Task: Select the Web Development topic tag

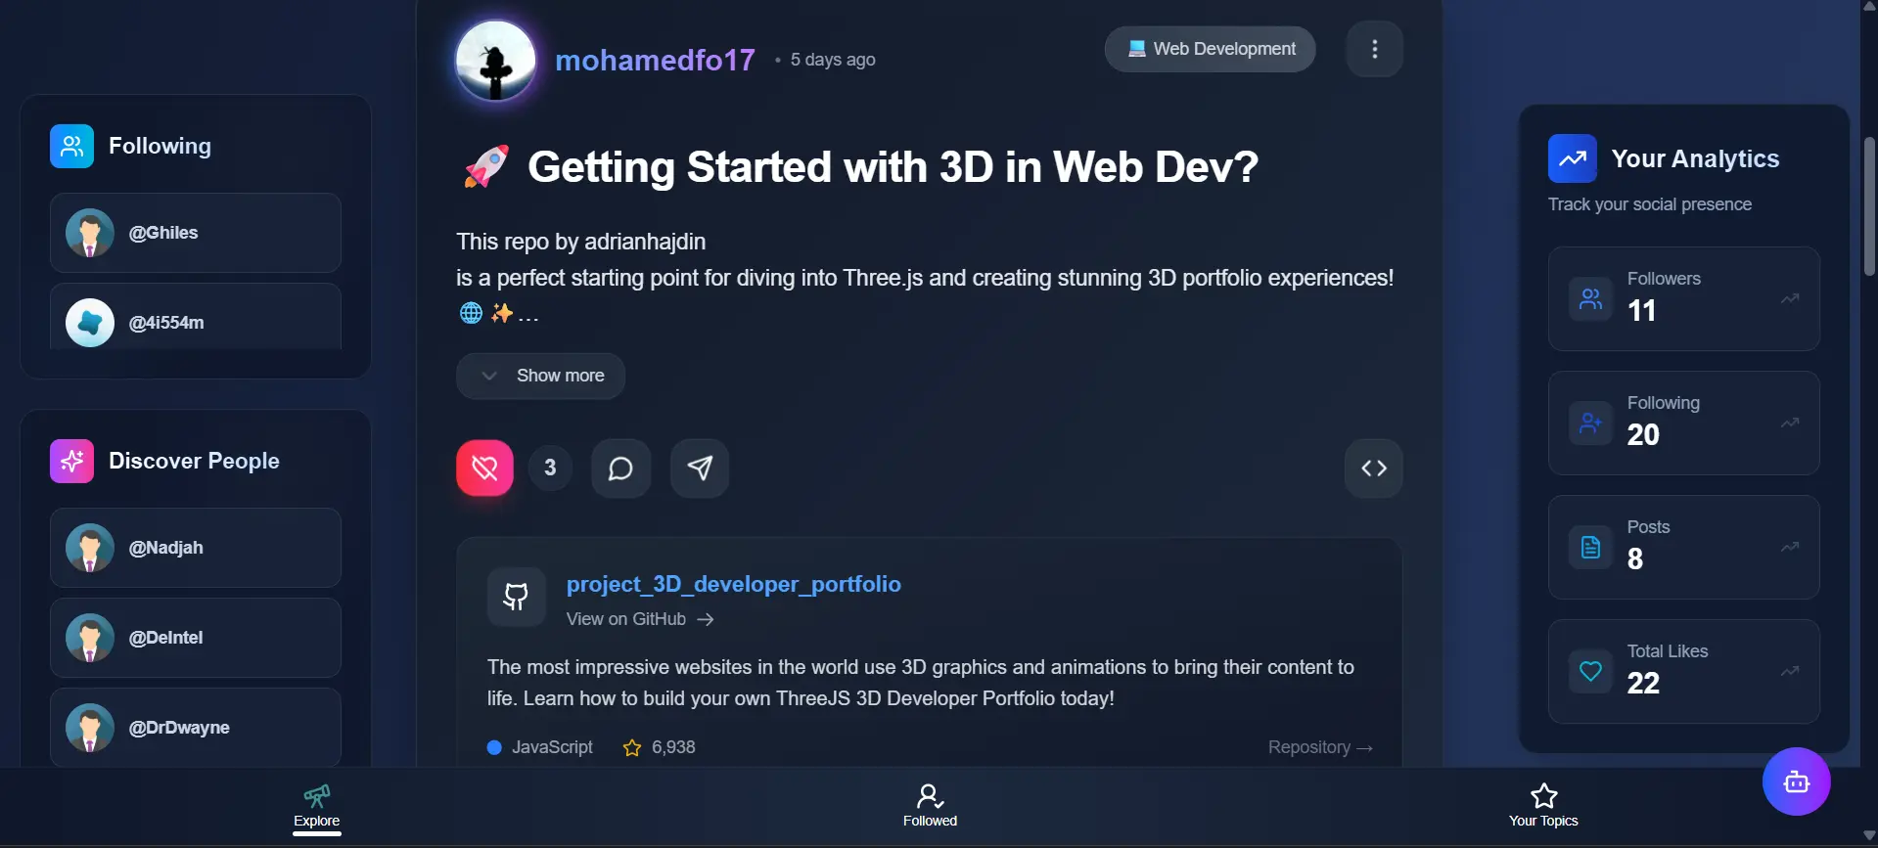Action: coord(1211,49)
